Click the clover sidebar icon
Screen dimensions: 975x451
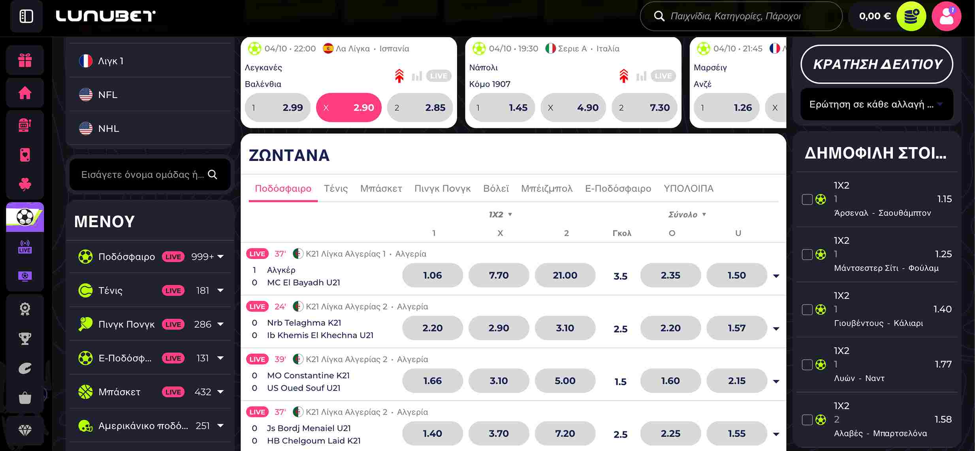[x=25, y=184]
